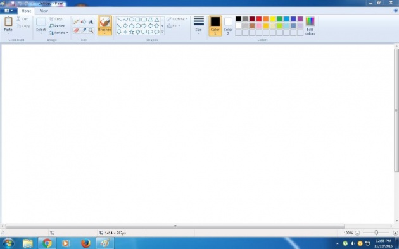The image size is (399, 249).
Task: Choose the Polygon shape
Action: pos(150,20)
